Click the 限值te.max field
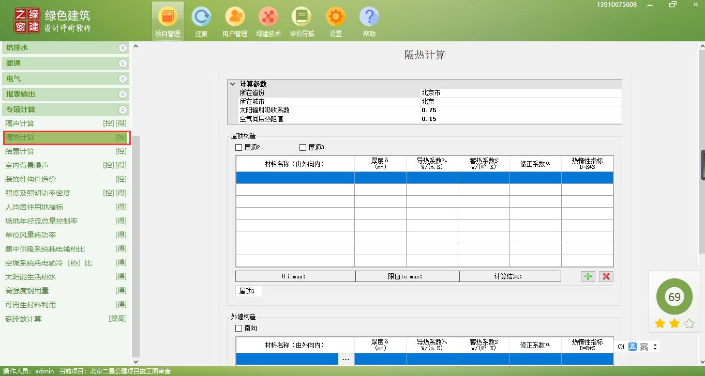Screen dimensions: 705x376 (x=407, y=276)
